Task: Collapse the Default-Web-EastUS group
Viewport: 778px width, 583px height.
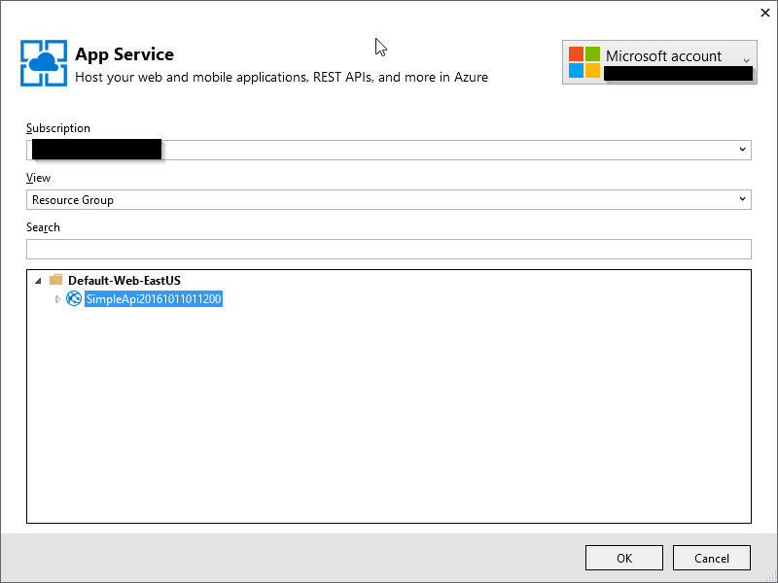Action: tap(38, 281)
